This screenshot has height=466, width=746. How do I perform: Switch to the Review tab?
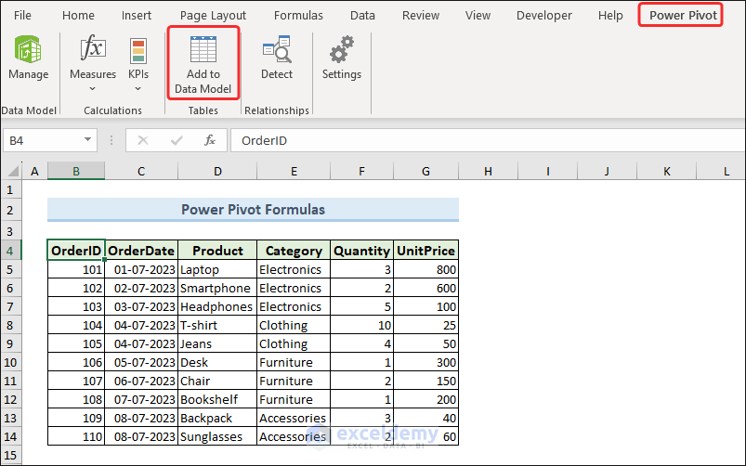[421, 16]
